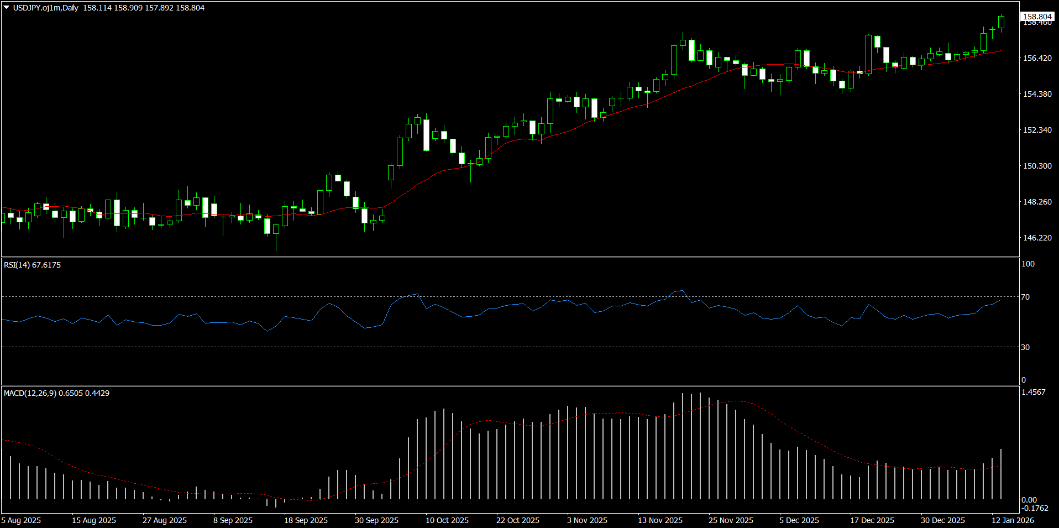Click the 154.380 price axis label
1059x528 pixels.
click(x=1037, y=94)
